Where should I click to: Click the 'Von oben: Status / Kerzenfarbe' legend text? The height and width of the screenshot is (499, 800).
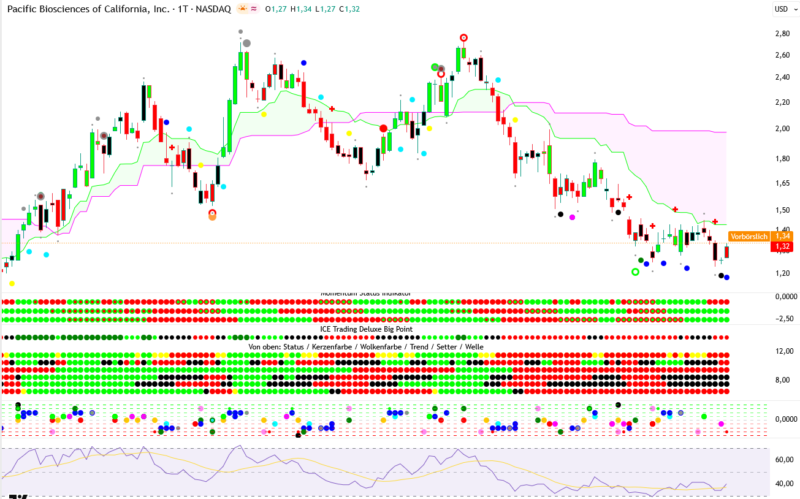coord(365,347)
